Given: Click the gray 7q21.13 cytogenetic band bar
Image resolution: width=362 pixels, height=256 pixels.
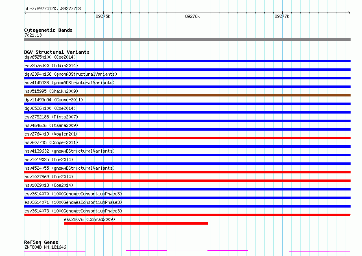Looking at the screenshot, I should (x=187, y=39).
